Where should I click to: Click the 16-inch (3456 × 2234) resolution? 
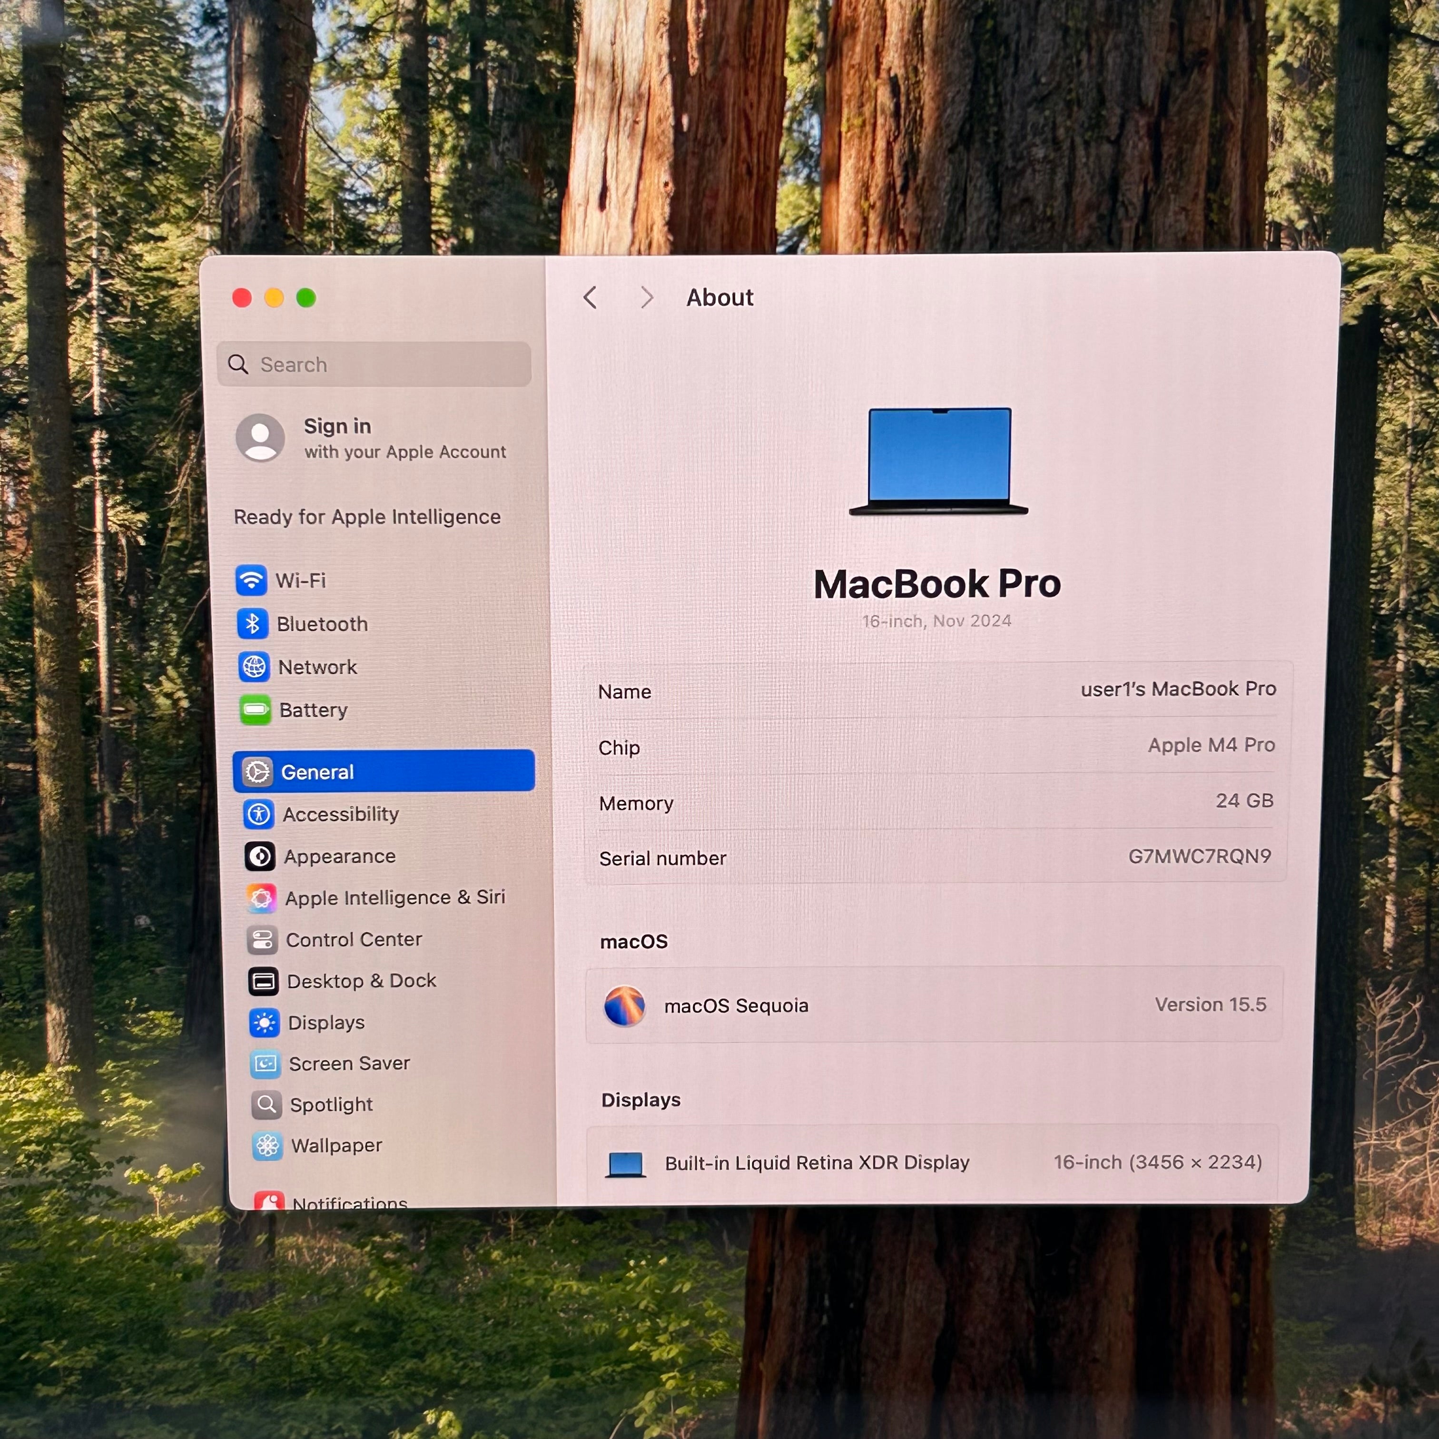click(x=1158, y=1163)
